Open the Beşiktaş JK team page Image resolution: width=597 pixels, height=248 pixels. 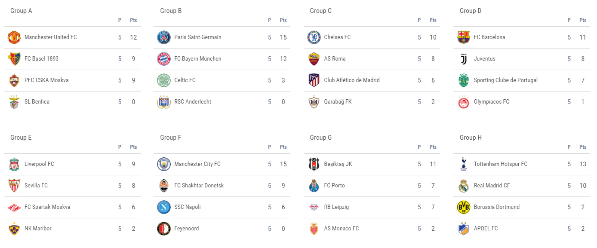(338, 164)
